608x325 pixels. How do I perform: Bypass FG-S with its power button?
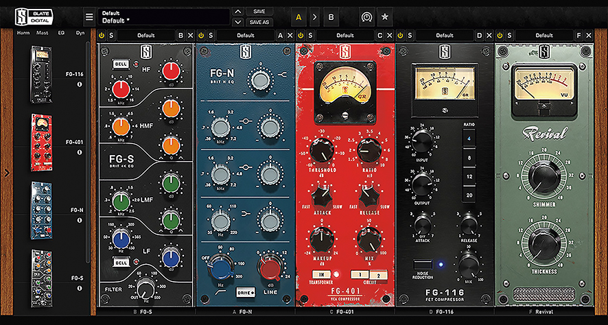point(102,36)
